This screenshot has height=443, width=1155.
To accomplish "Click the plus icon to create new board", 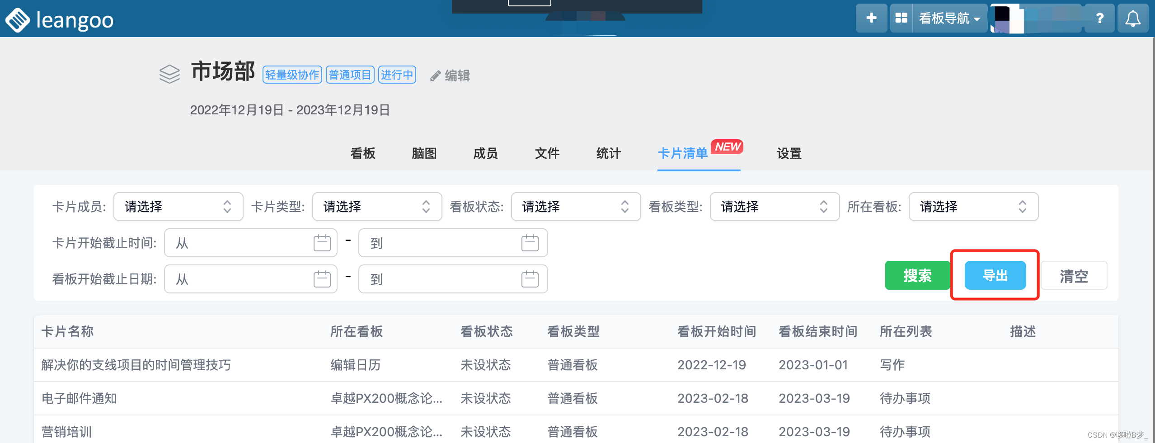I will (x=871, y=18).
